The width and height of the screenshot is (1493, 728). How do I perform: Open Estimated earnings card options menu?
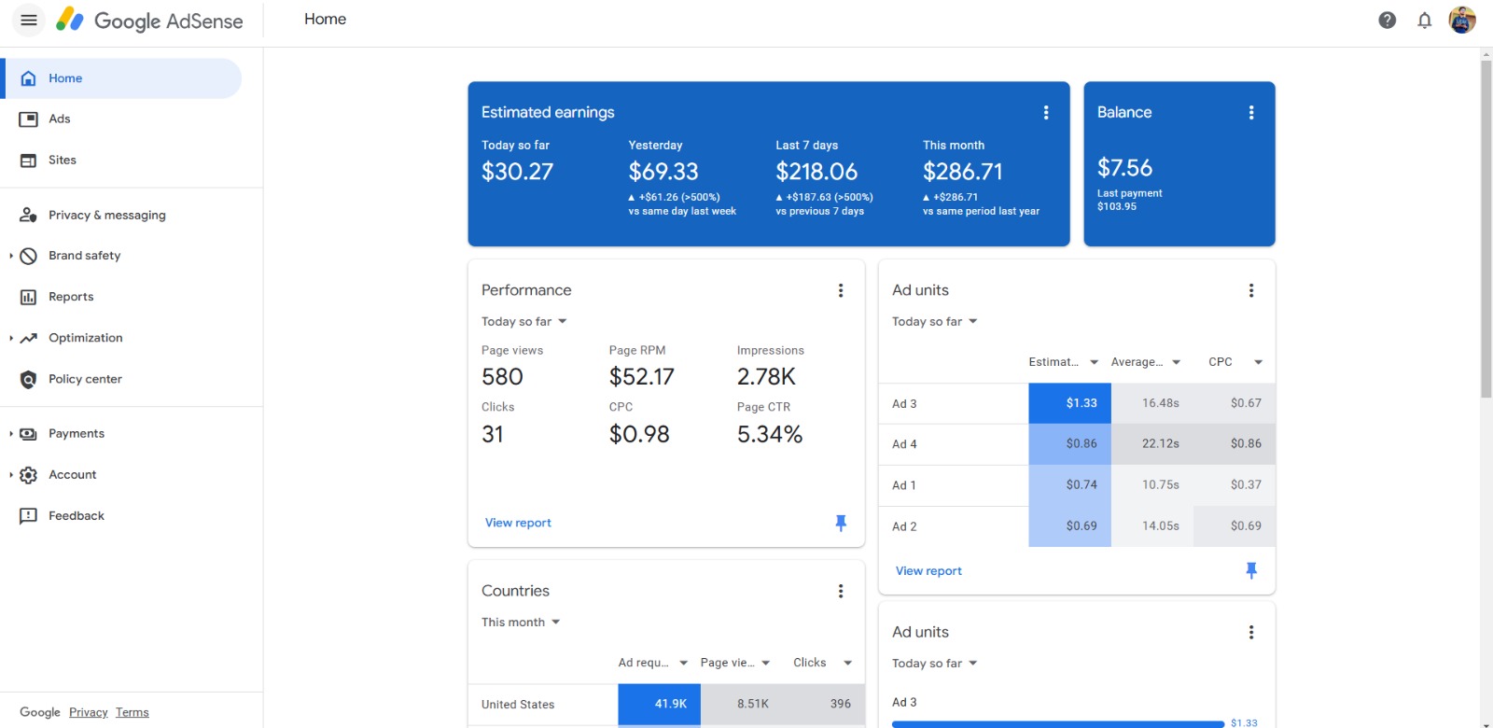point(1046,113)
